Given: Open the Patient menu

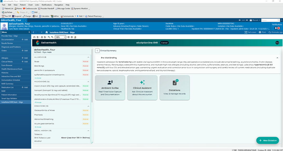Looking at the screenshot, I should pos(23,5).
